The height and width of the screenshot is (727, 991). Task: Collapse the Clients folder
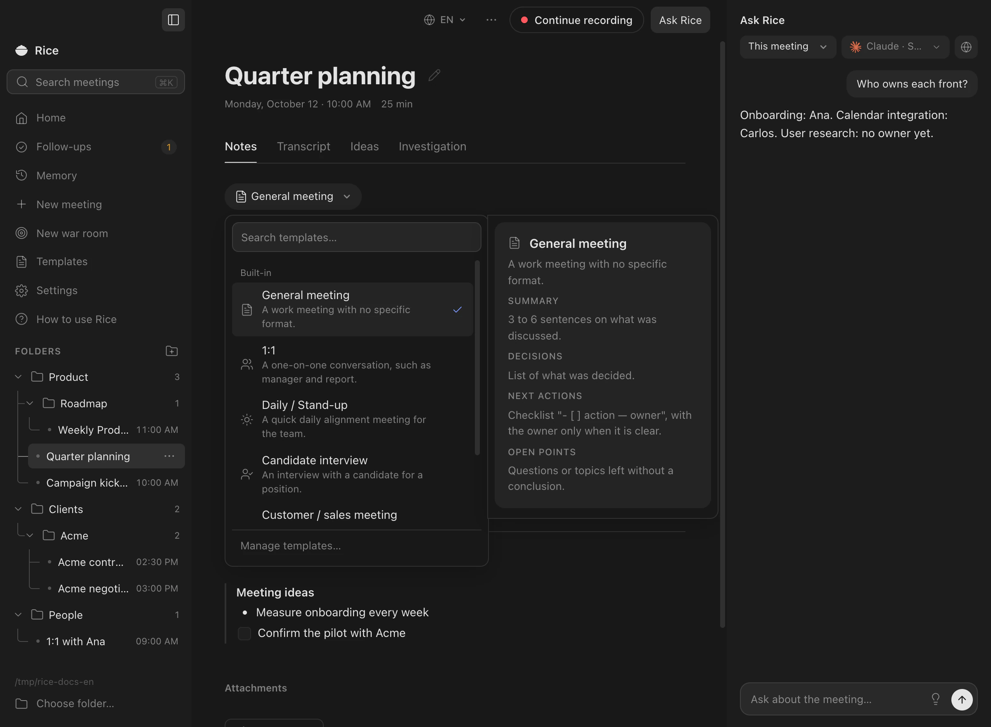tap(18, 509)
